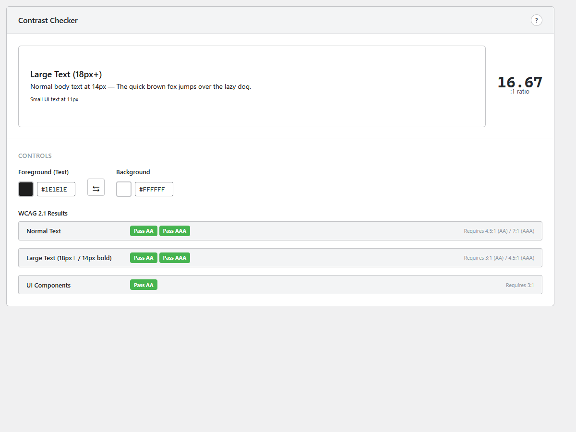
Task: Click the Pass AA badge for Large Text
Action: (144, 258)
